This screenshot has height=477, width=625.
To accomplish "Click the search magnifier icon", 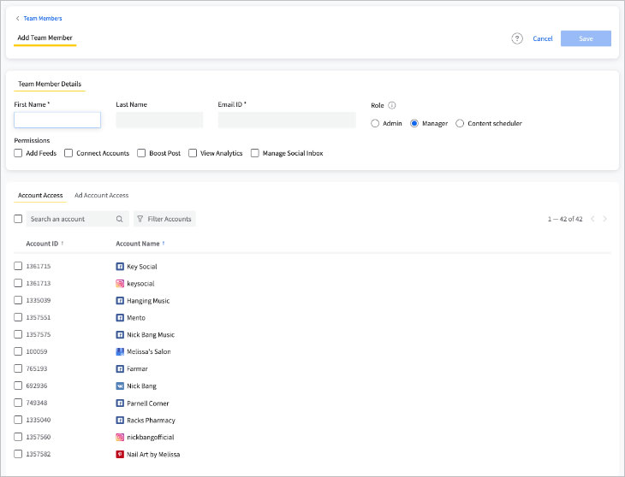I will pyautogui.click(x=120, y=219).
